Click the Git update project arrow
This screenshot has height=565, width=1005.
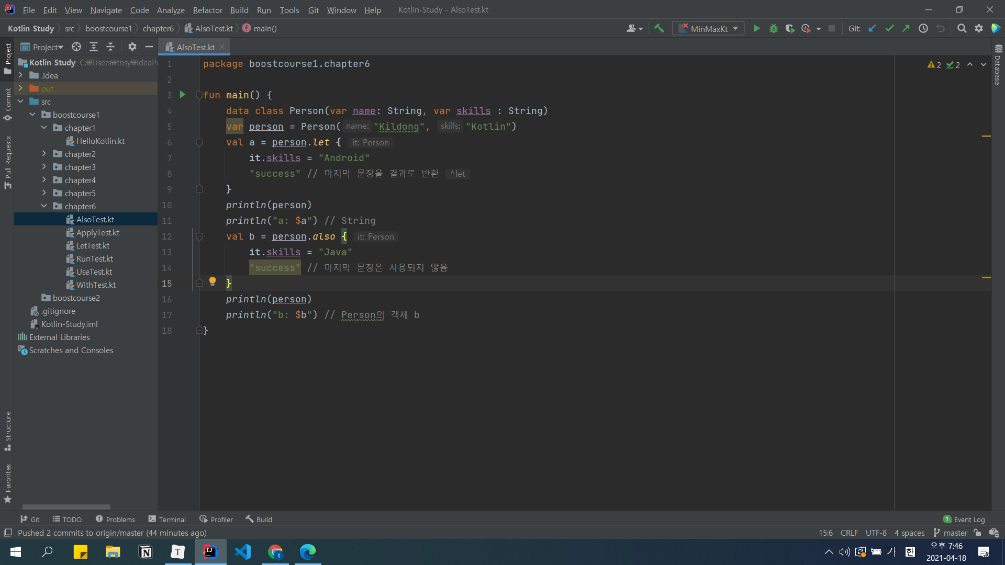(872, 29)
